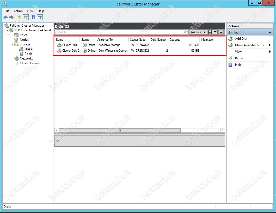
Task: Click the search magnifier icon
Action: [x=185, y=32]
